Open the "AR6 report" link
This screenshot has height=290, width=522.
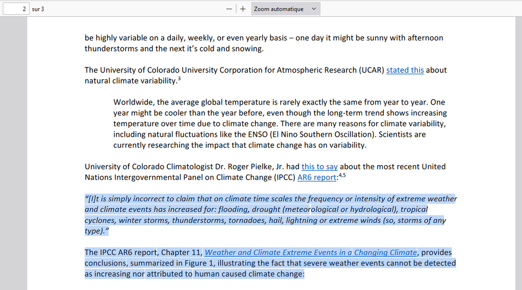point(317,177)
